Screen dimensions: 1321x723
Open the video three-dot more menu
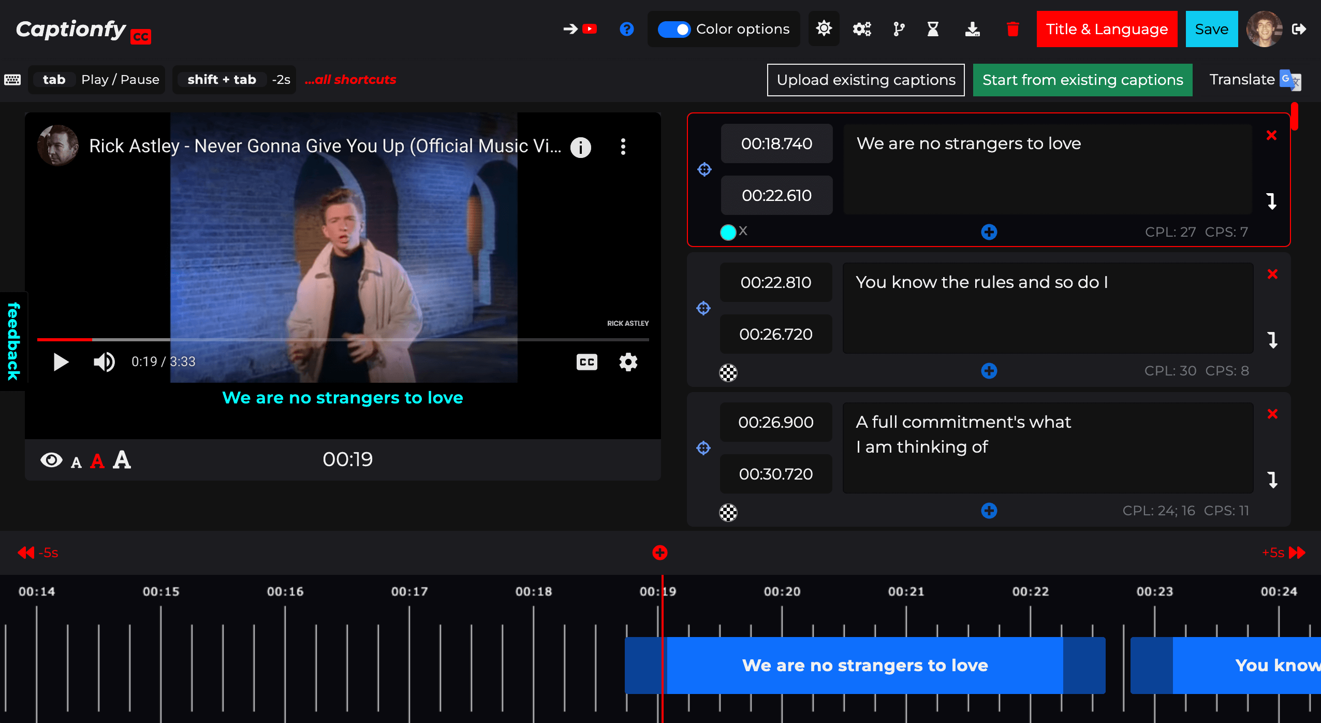[623, 147]
